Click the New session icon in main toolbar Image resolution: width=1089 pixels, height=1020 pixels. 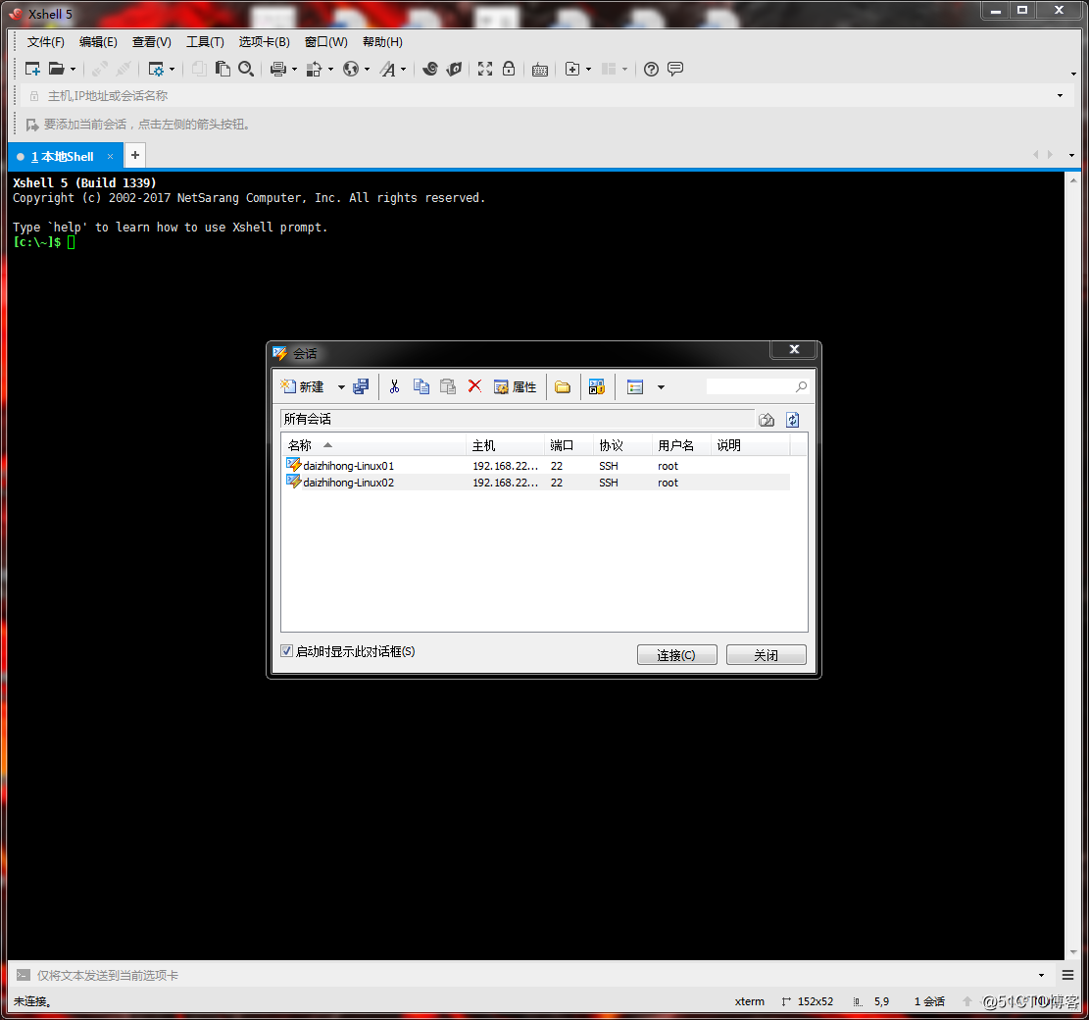(32, 69)
